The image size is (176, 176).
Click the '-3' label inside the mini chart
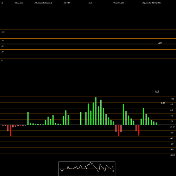(x=113, y=171)
